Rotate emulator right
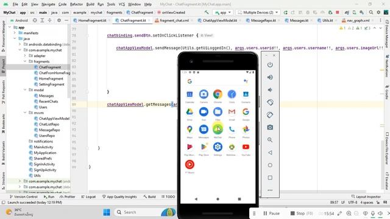Screen dimensions: 390x219 (270, 115)
